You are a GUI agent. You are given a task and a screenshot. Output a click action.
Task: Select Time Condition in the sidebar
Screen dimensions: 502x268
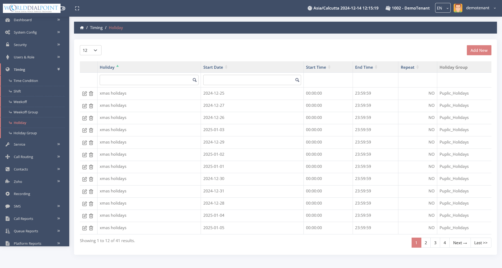click(x=26, y=81)
